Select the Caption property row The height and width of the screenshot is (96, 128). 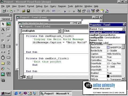[106, 54]
